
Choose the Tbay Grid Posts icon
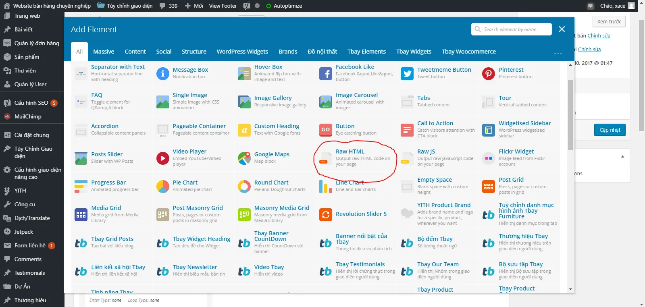coord(81,243)
